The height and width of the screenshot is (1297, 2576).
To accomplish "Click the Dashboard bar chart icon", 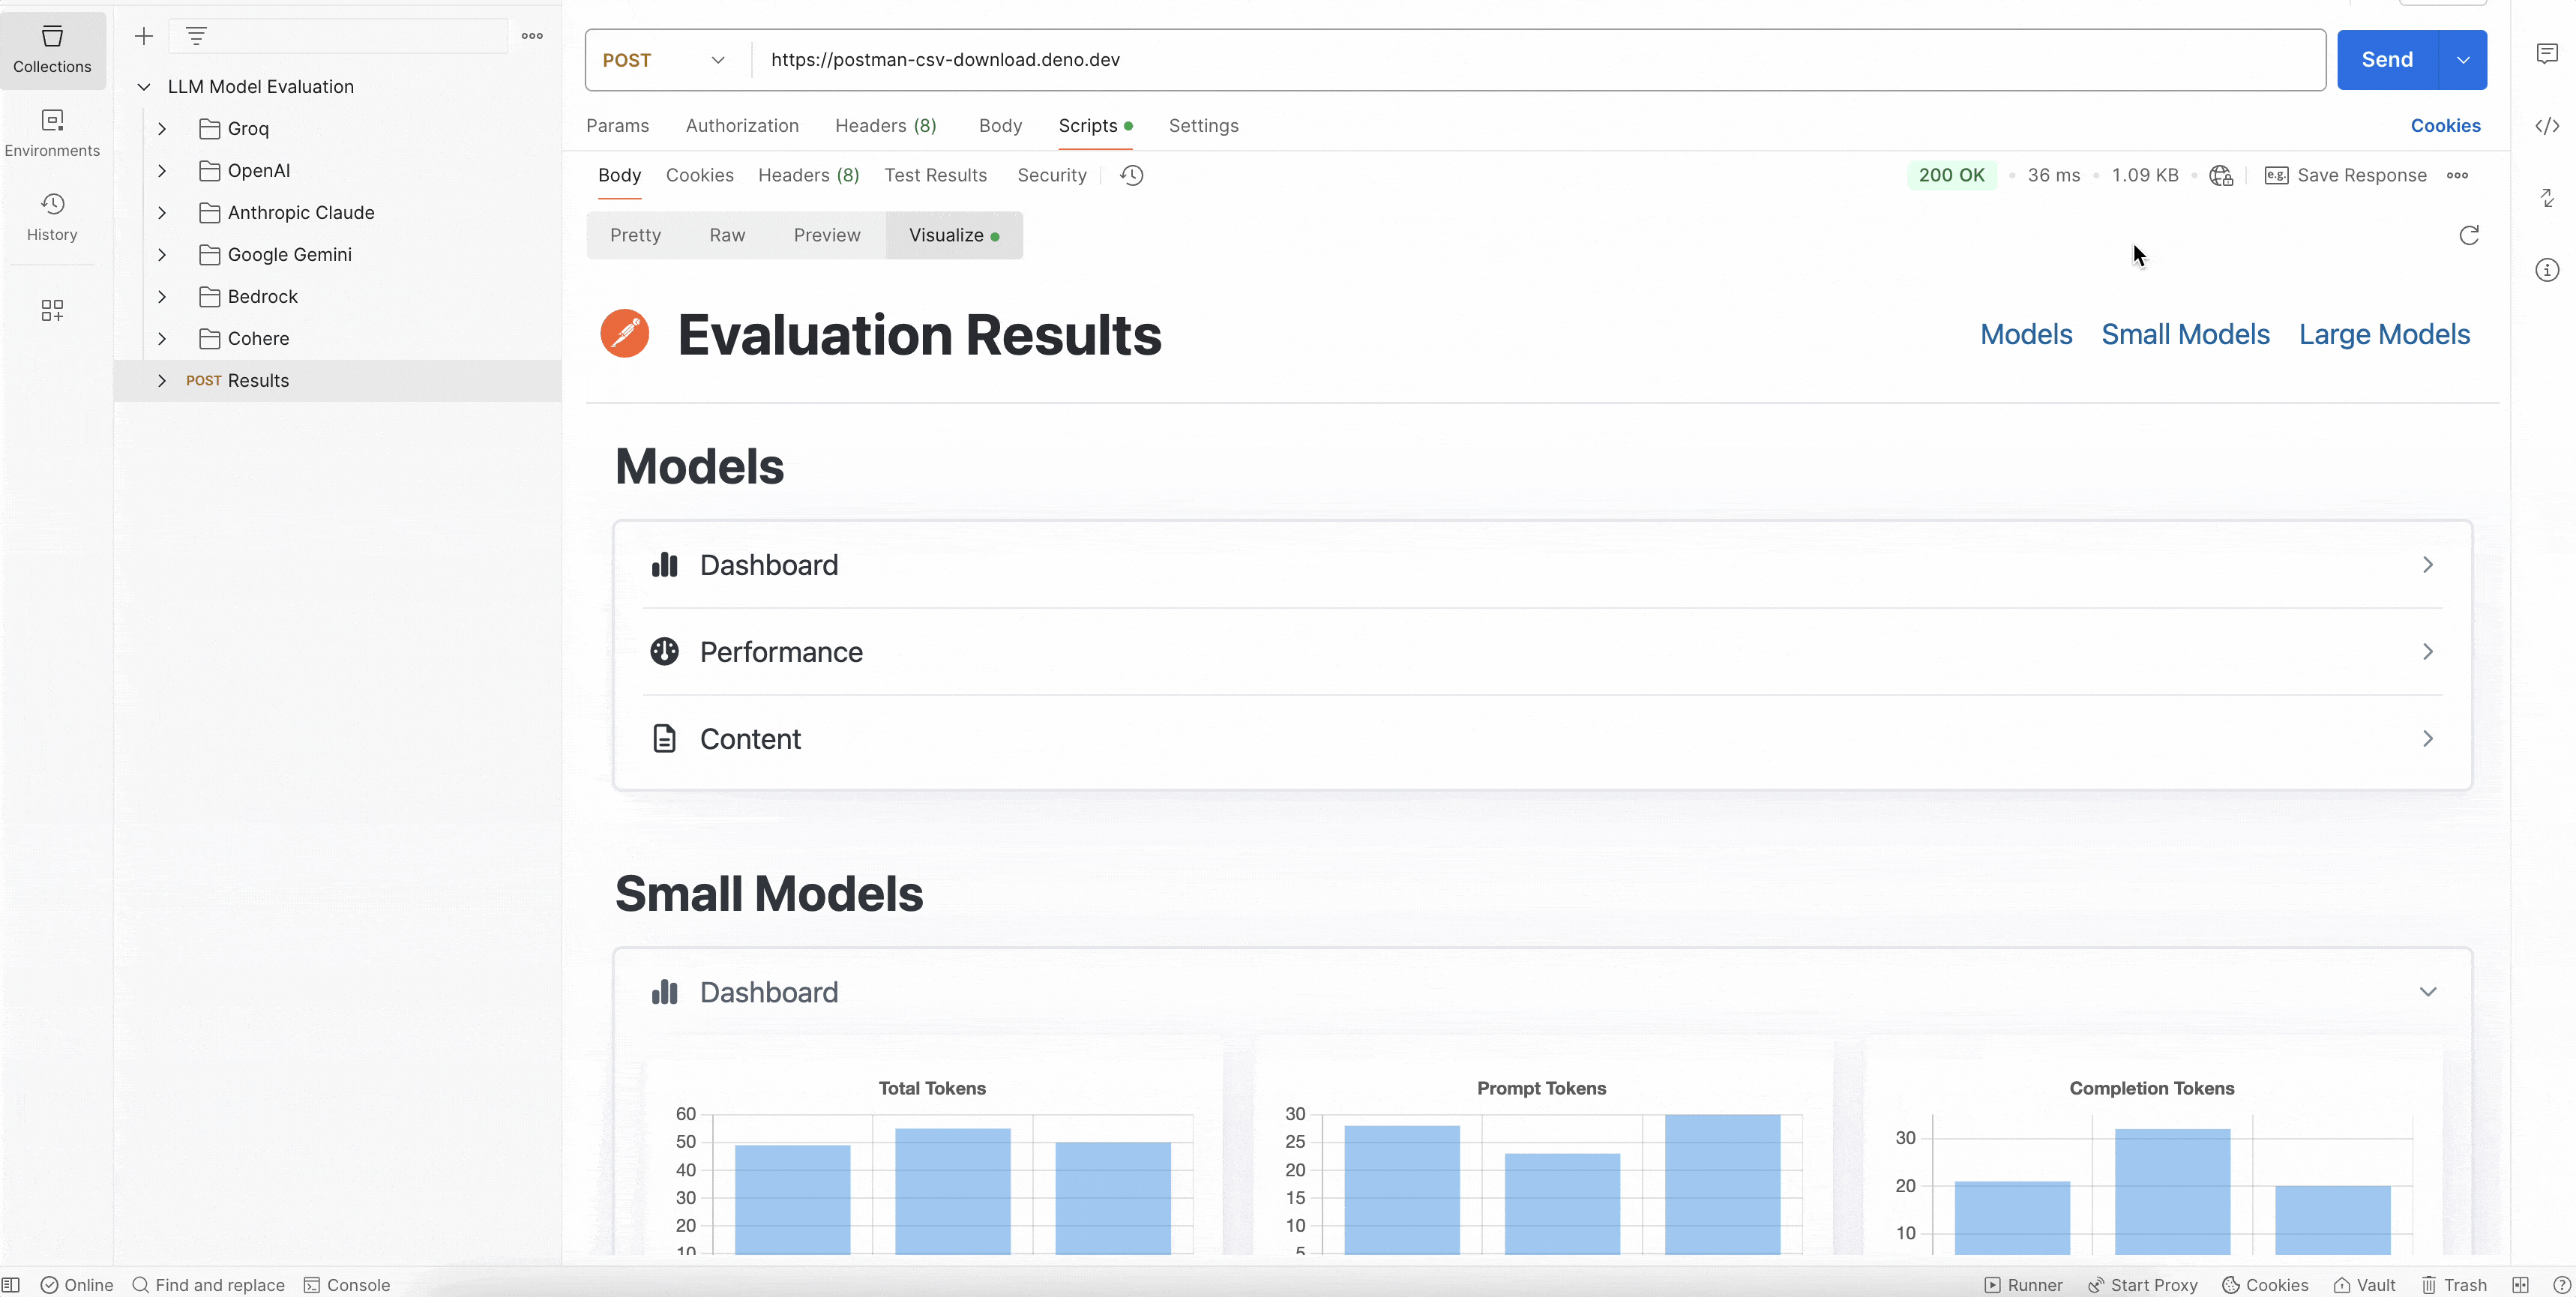I will 665,564.
